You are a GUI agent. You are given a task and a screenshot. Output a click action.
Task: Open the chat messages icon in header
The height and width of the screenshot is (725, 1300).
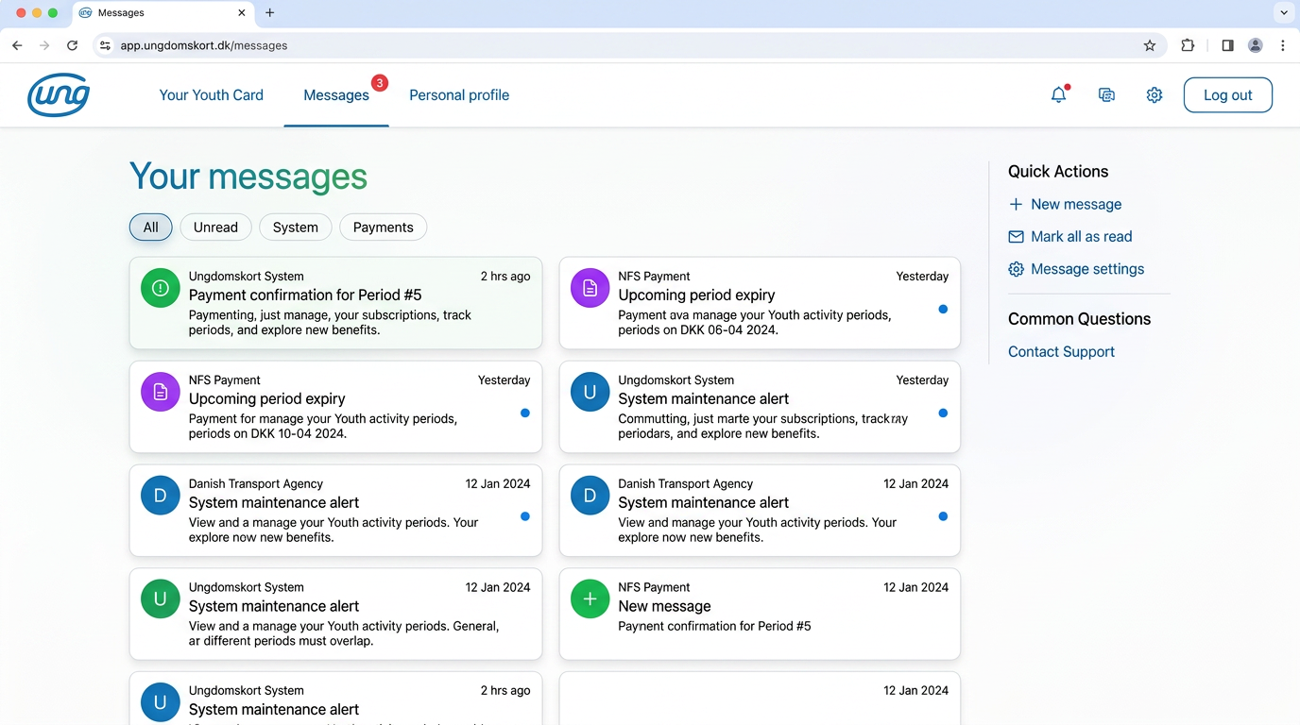pyautogui.click(x=1106, y=95)
